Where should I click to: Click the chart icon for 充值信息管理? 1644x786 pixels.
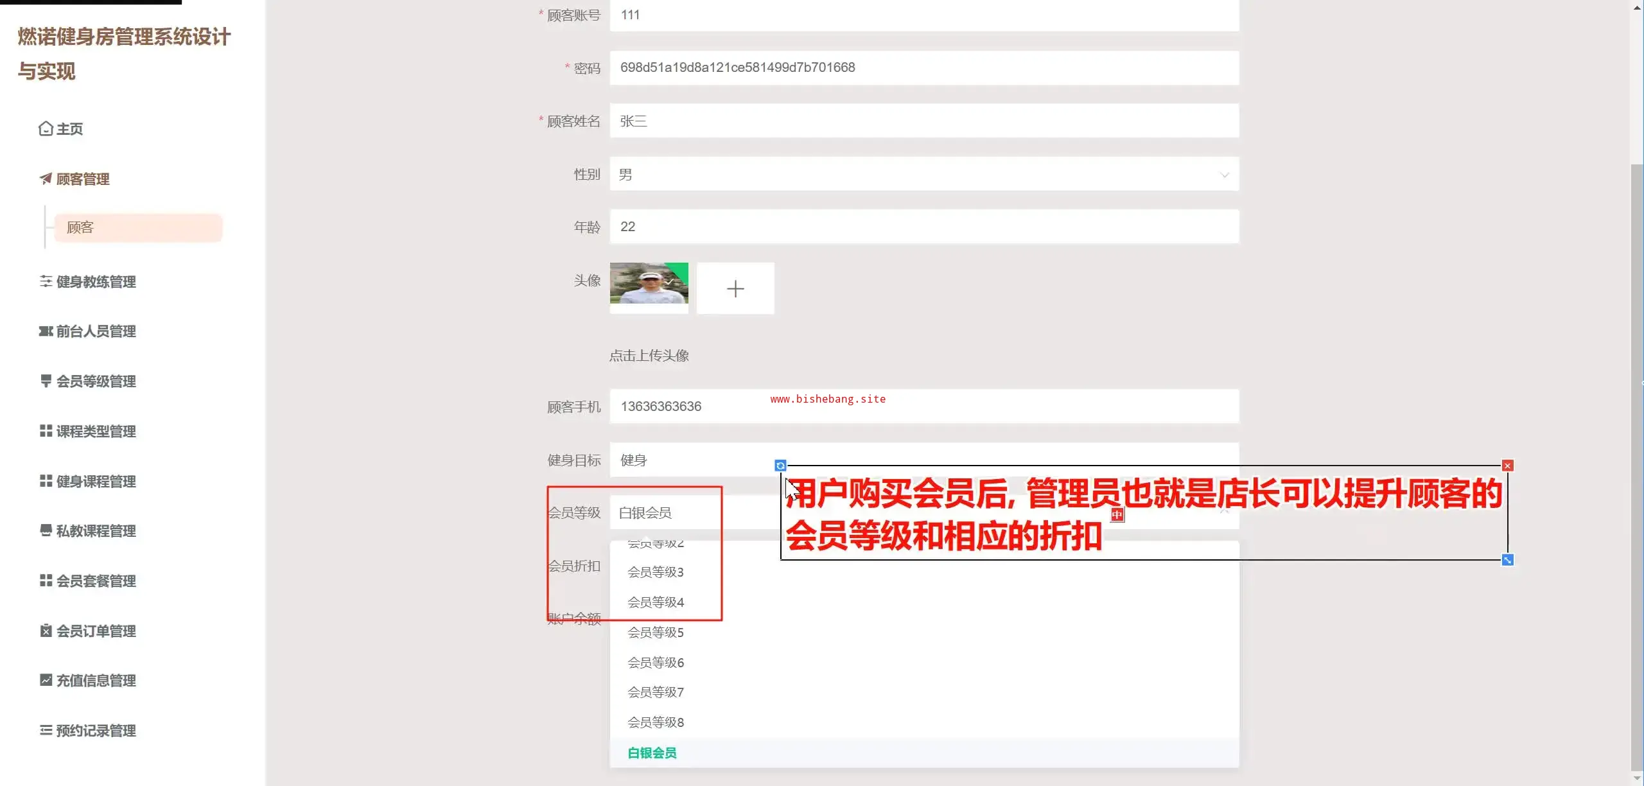coord(46,680)
